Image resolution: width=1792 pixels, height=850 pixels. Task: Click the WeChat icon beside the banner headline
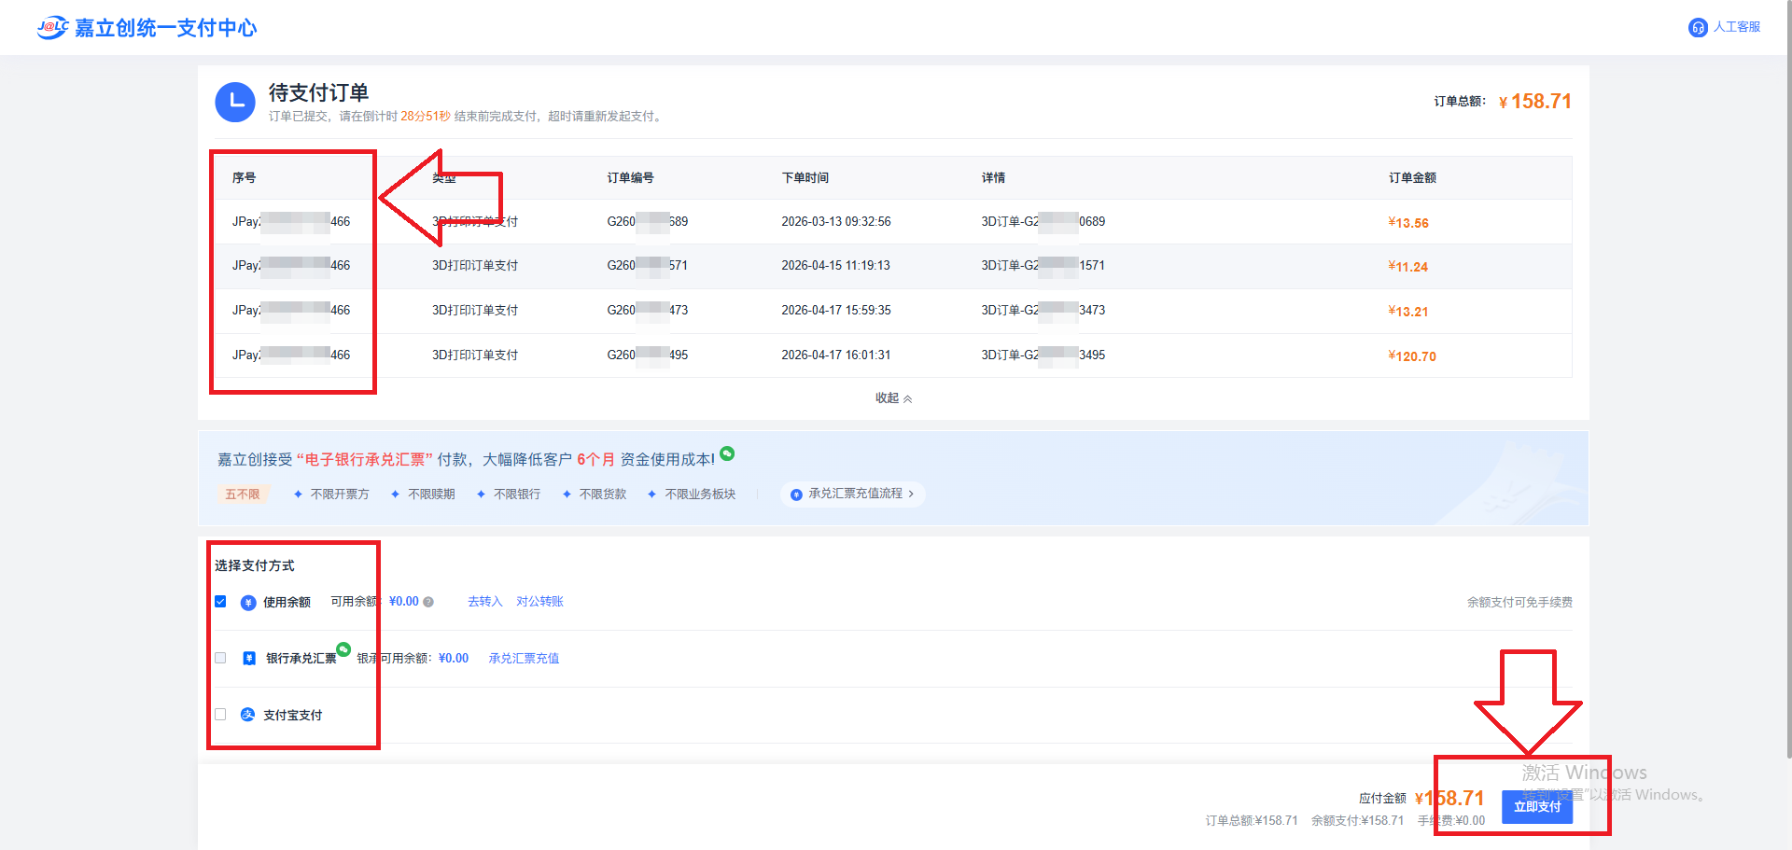[x=727, y=453]
